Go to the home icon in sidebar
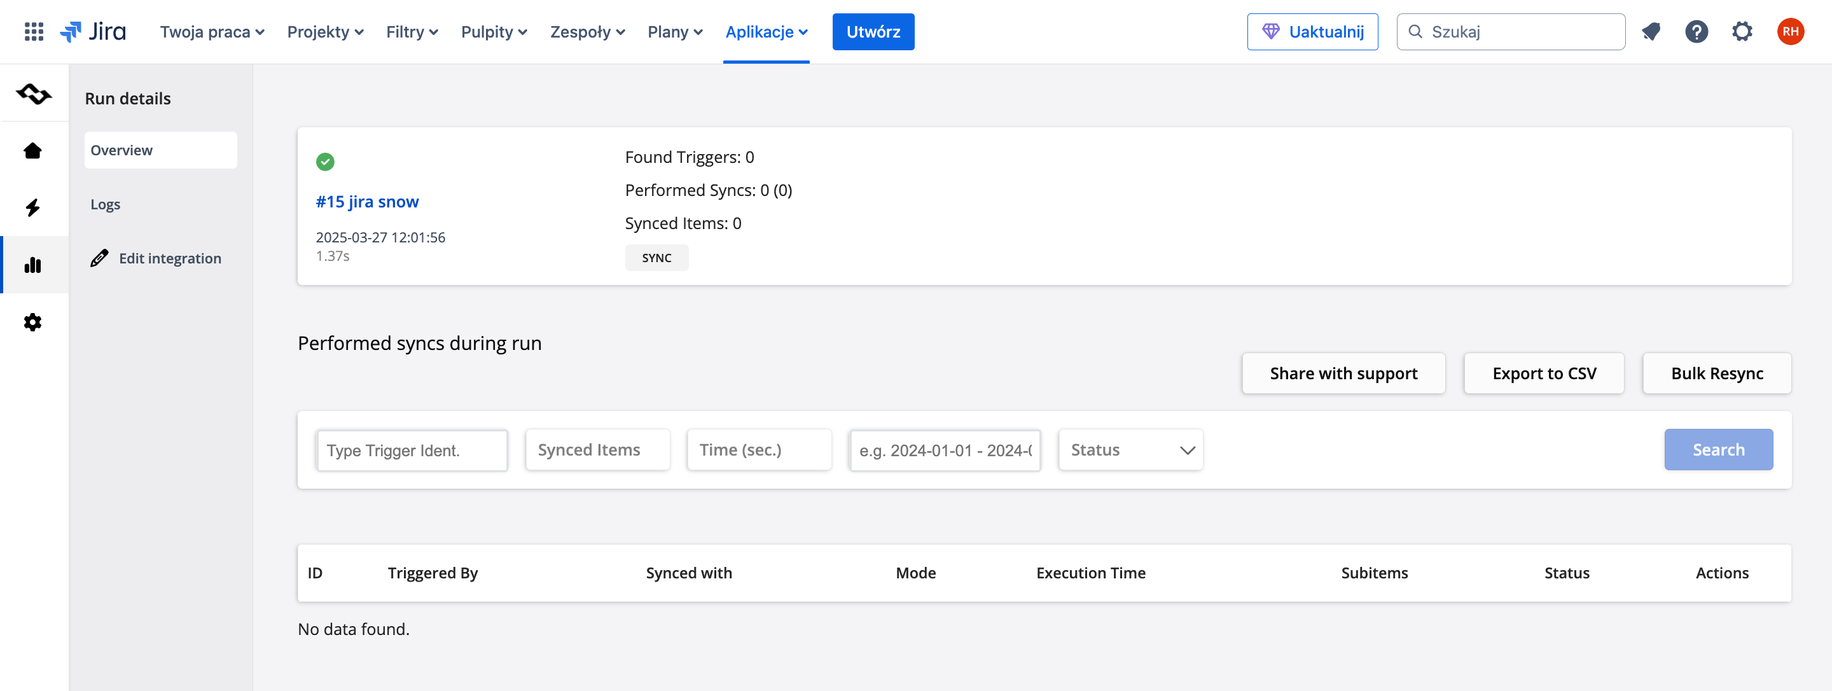The image size is (1832, 691). tap(32, 150)
